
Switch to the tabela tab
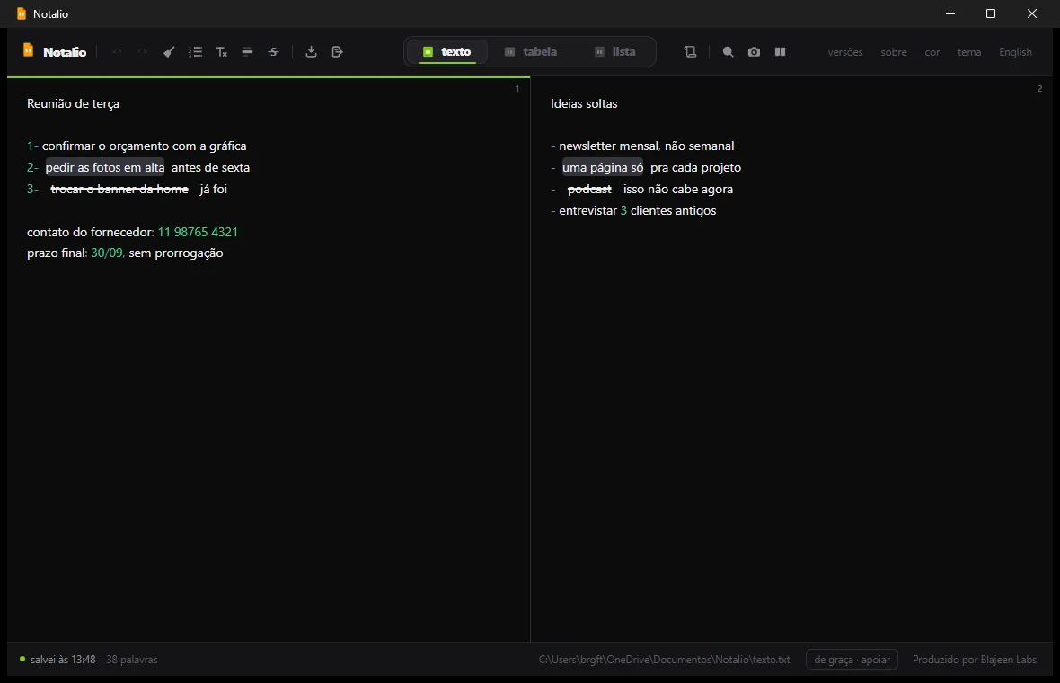click(x=531, y=52)
